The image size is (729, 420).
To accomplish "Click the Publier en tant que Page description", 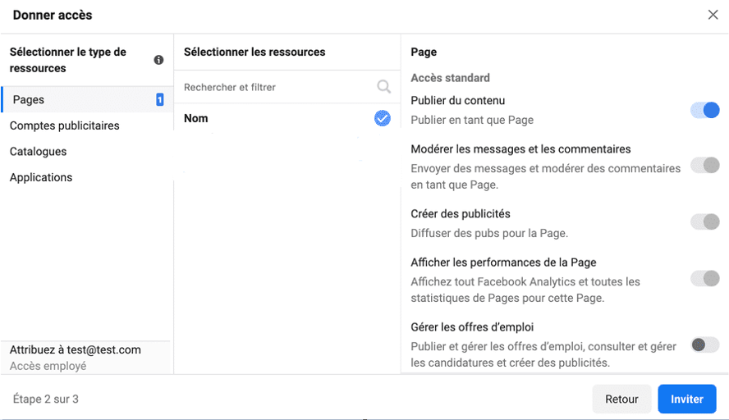I will click(x=472, y=120).
